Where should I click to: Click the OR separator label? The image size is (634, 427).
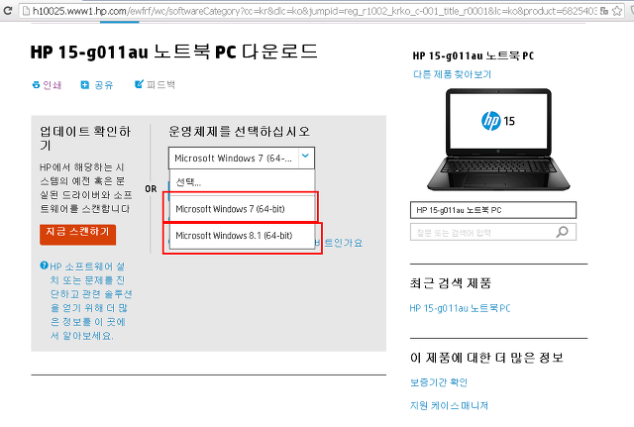[x=151, y=189]
